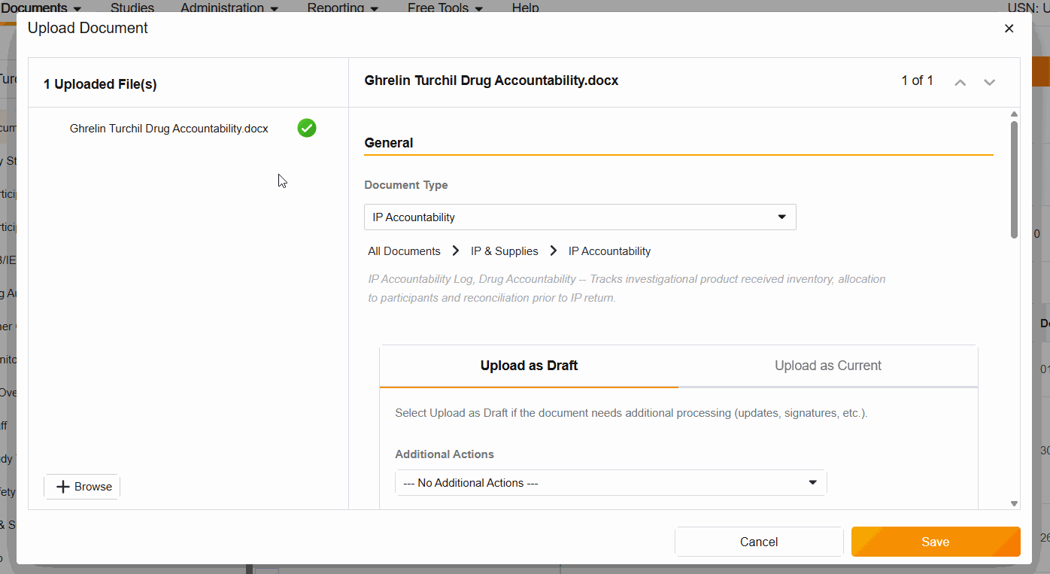Screen dimensions: 1050x574
Task: Close the Upload Document dialog
Action: (1009, 29)
